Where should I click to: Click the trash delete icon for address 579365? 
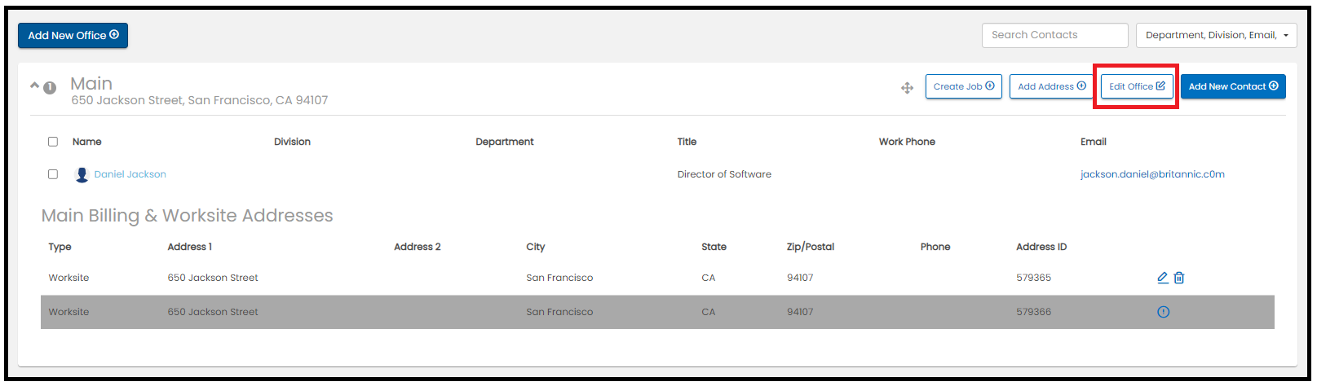click(1179, 278)
